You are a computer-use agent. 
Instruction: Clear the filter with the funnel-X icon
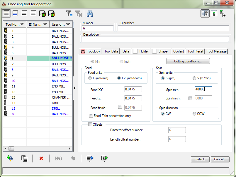coord(79,13)
